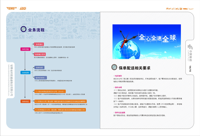Click the line starting EMS人员对封装后保单
This screenshot has width=200, height=136.
point(53,81)
